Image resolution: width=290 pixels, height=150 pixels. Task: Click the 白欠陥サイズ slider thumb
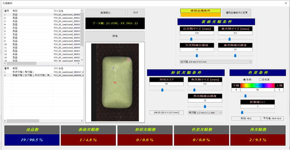pos(191,39)
